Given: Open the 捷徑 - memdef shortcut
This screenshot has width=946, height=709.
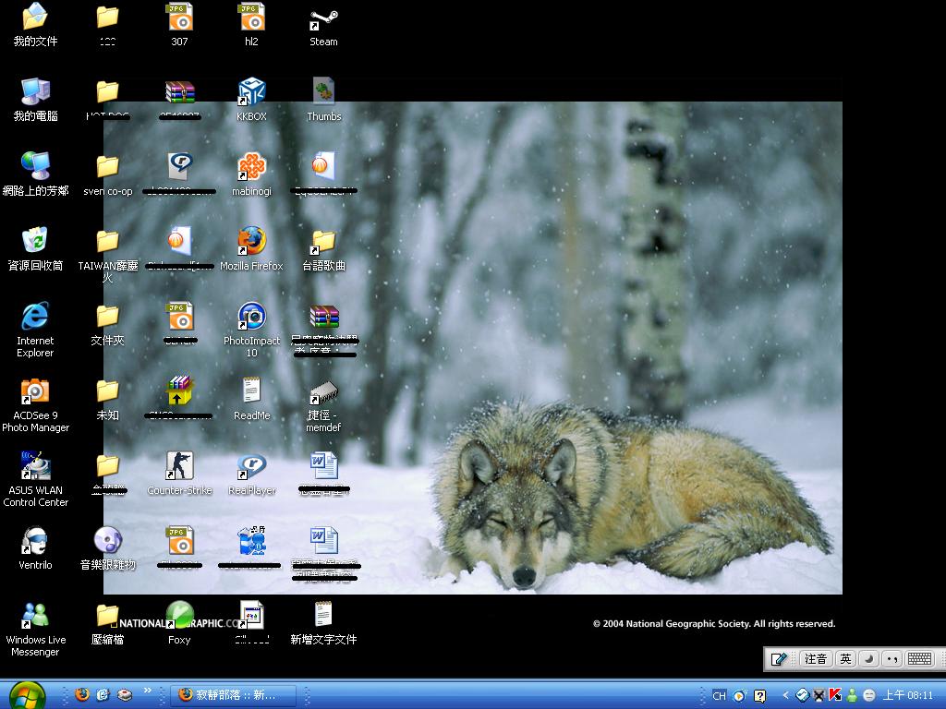Looking at the screenshot, I should pos(323,404).
